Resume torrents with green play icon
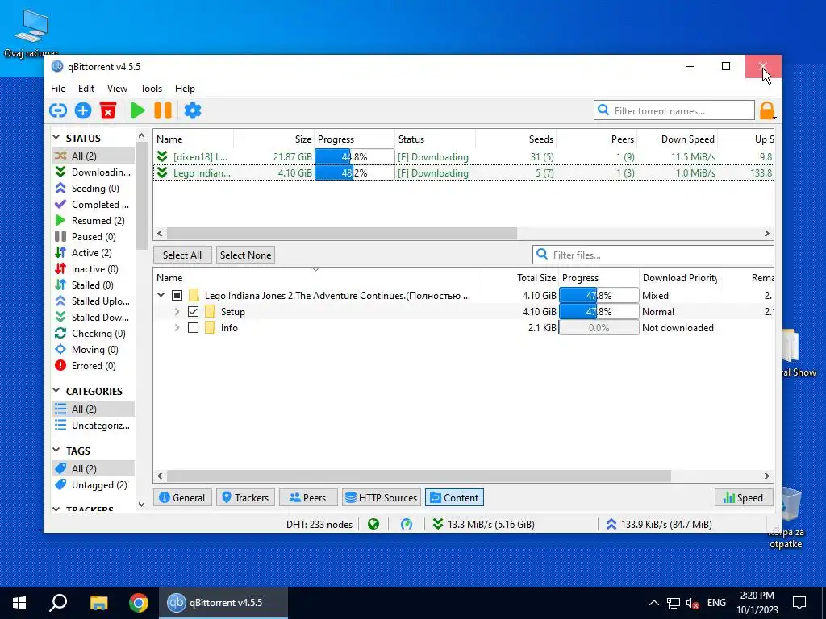 137,110
